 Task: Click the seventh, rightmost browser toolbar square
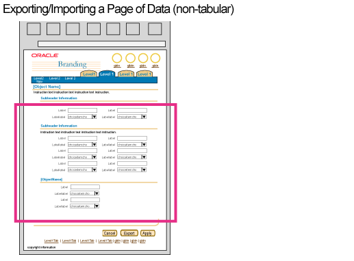[x=155, y=29]
